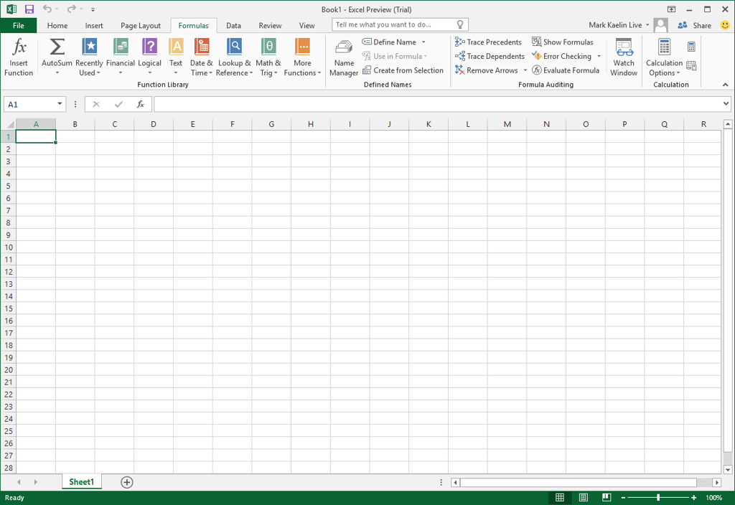Switch to the View tab

click(307, 25)
